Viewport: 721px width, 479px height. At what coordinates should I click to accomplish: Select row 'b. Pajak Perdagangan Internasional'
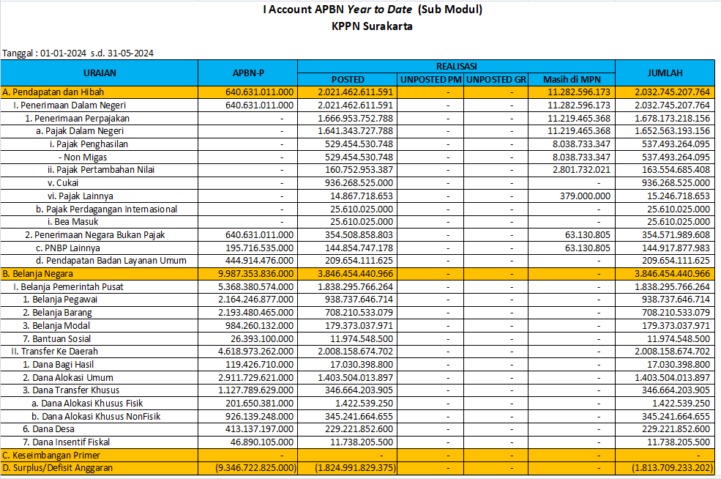click(x=358, y=209)
